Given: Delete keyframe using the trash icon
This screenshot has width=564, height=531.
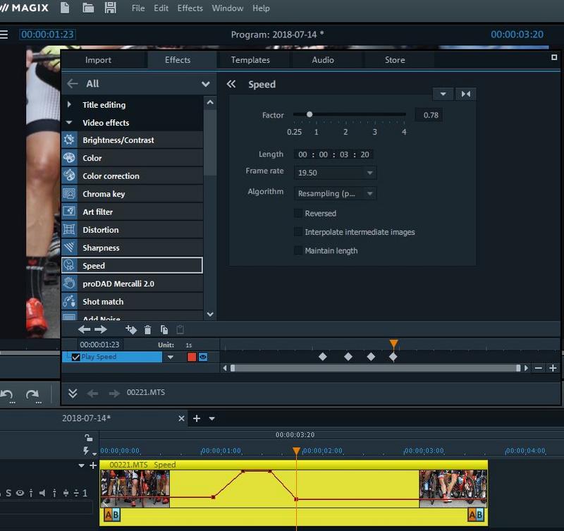Looking at the screenshot, I should coord(147,329).
